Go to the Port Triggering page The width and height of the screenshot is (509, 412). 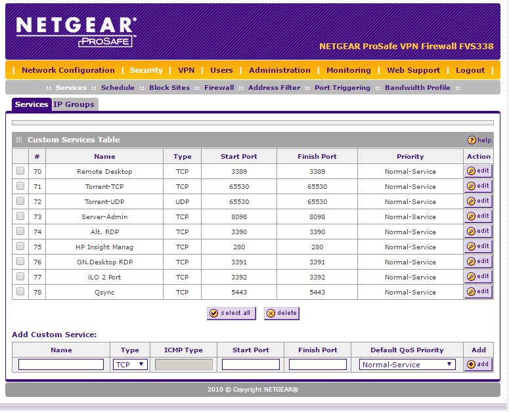(342, 87)
